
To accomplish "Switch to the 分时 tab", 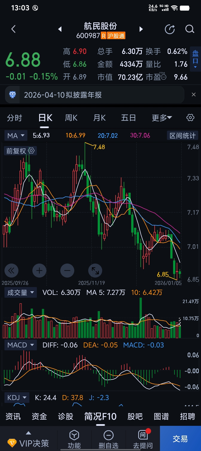I will pos(15,118).
